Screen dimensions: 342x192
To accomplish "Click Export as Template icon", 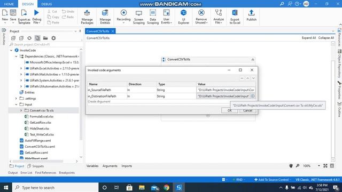I will pos(24,13).
